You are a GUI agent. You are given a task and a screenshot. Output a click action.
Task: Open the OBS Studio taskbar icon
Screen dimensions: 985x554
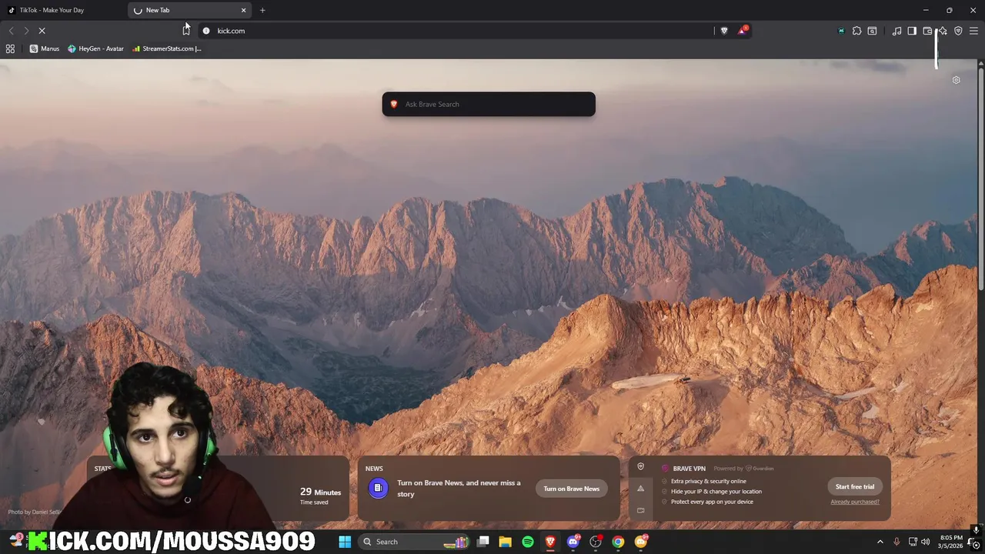coord(596,542)
